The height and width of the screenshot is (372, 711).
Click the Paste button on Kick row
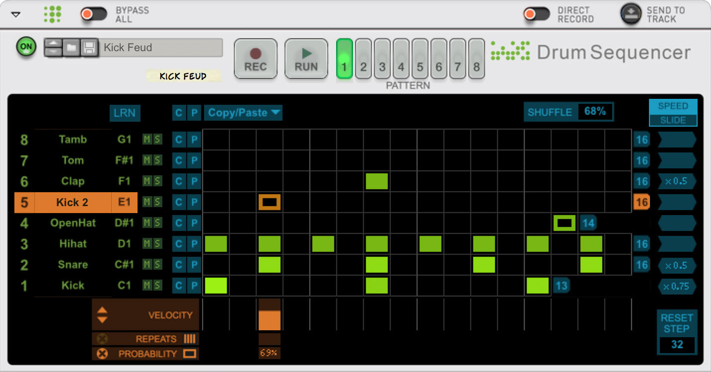[x=194, y=286]
